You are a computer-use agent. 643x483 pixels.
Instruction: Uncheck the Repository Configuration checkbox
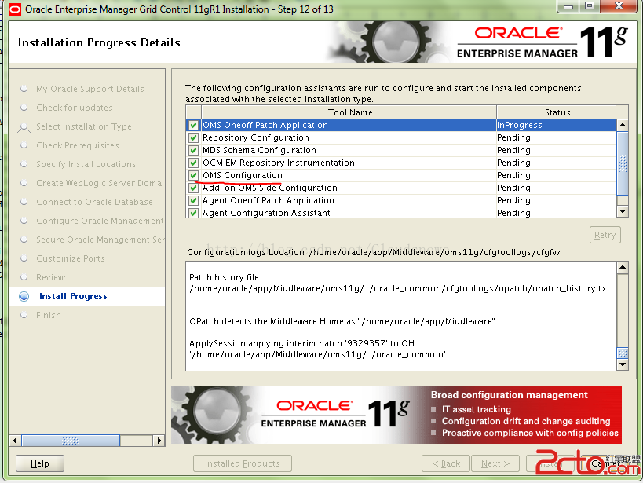pos(193,138)
